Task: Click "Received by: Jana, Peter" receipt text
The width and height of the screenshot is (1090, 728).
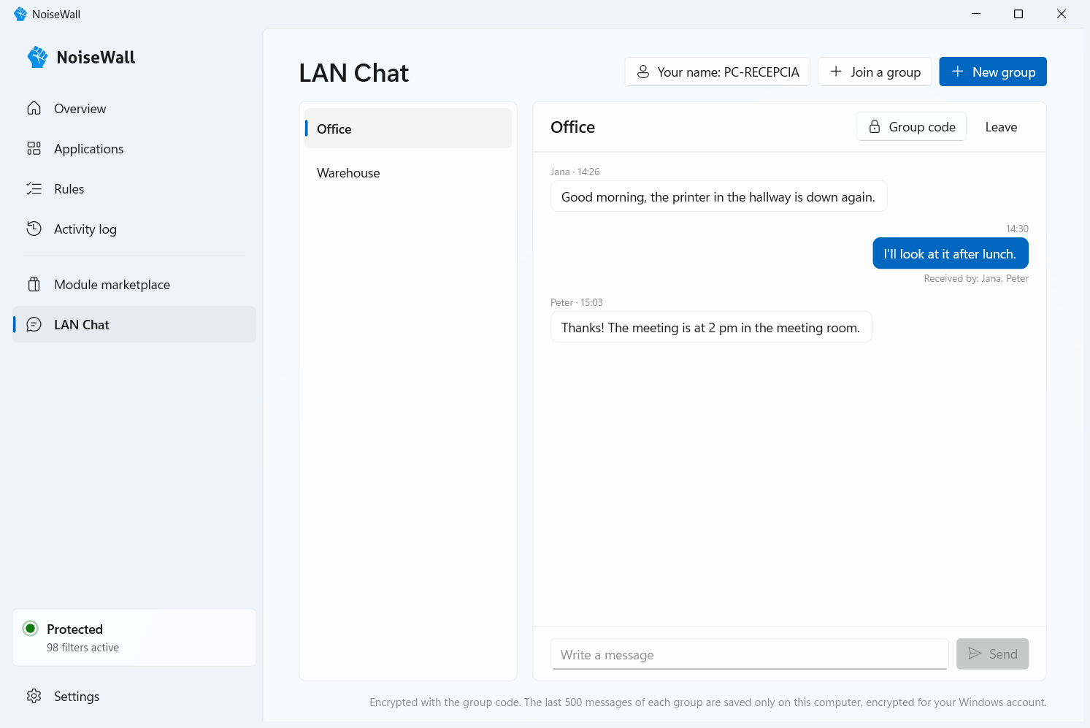Action: (976, 278)
